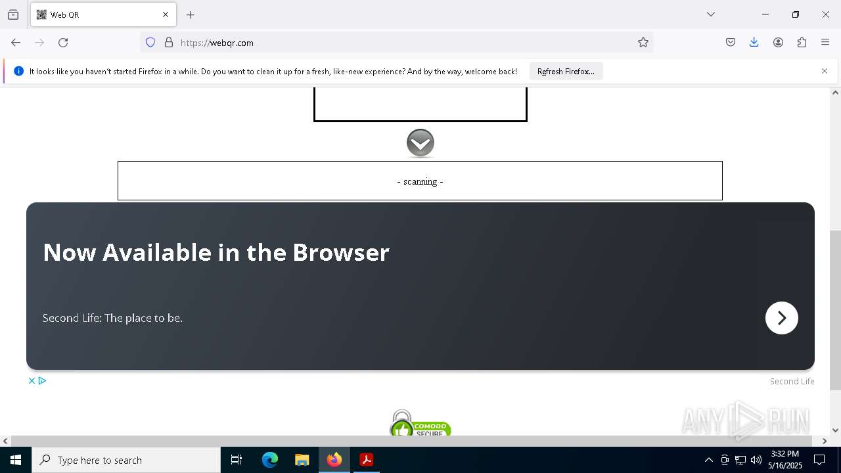Click the gray down-arrow circle icon
The height and width of the screenshot is (473, 841).
point(420,143)
